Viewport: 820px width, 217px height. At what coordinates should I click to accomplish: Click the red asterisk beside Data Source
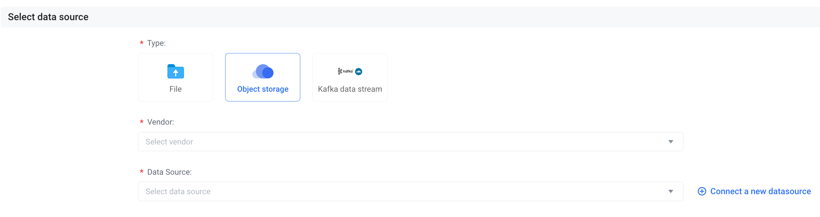point(142,172)
